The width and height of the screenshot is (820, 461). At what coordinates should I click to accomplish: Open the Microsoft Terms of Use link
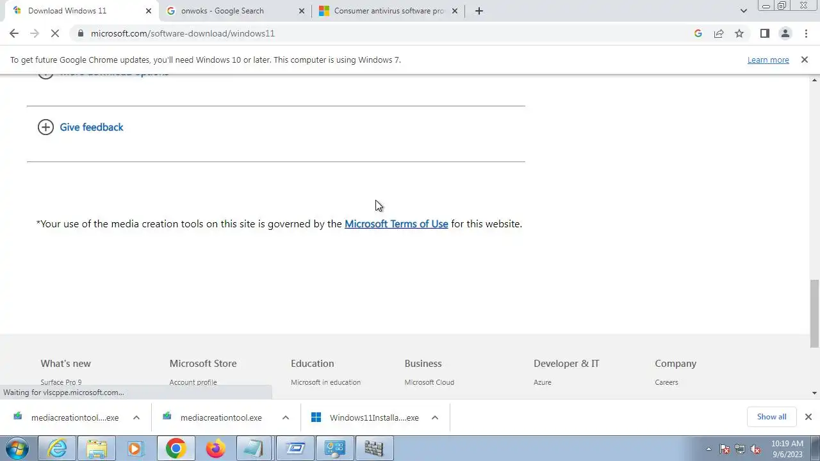(397, 223)
